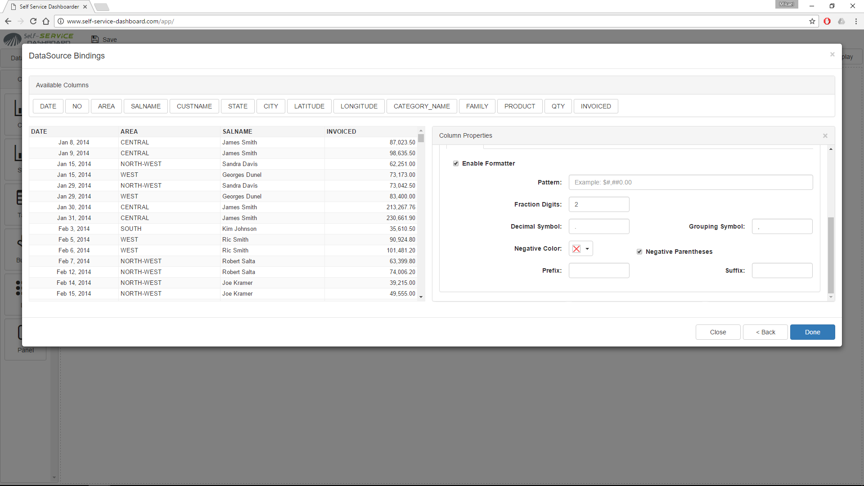864x486 pixels.
Task: Click the LATITUDE column header button
Action: (309, 106)
